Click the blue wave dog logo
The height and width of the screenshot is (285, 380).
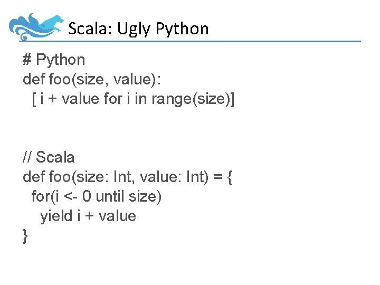(x=37, y=26)
